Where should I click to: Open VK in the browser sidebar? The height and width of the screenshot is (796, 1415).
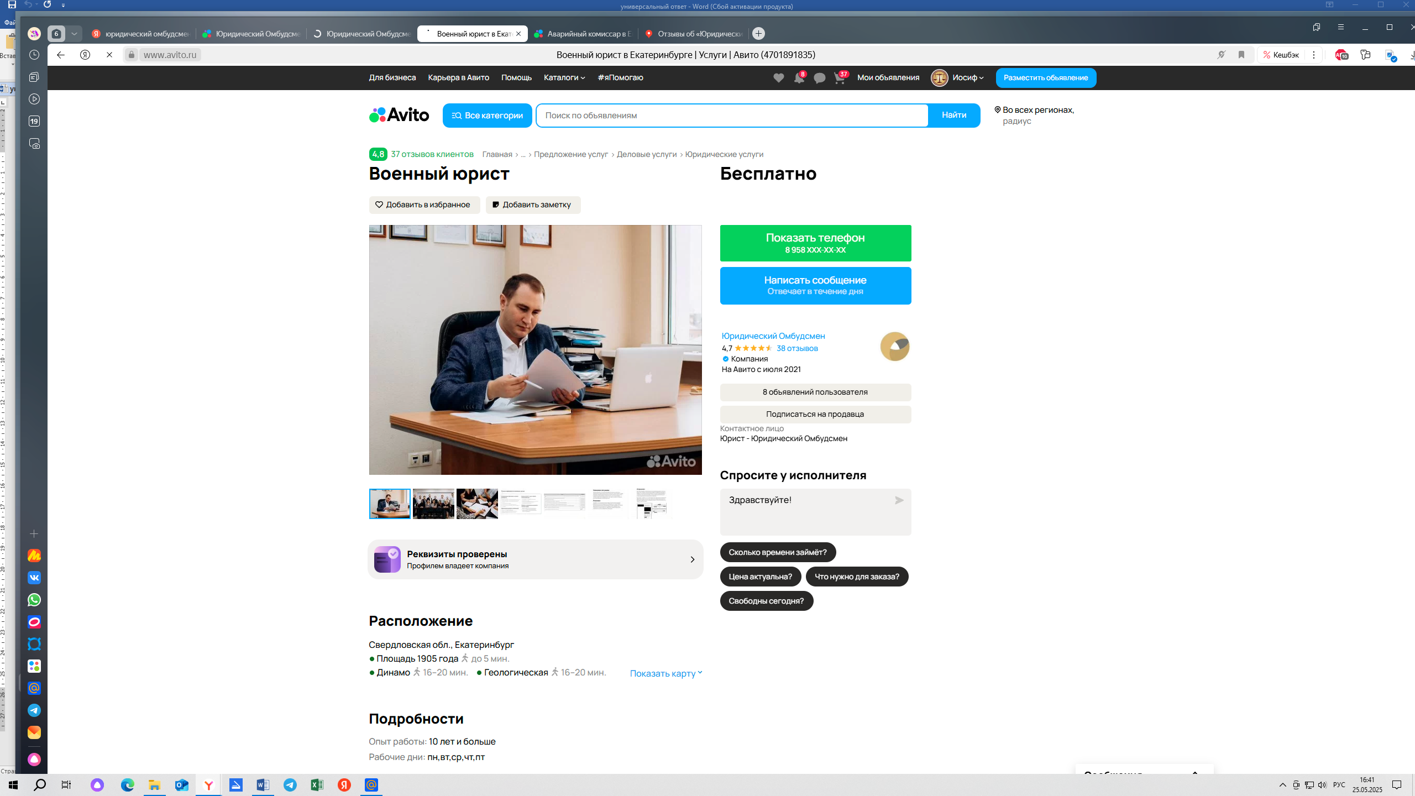34,578
